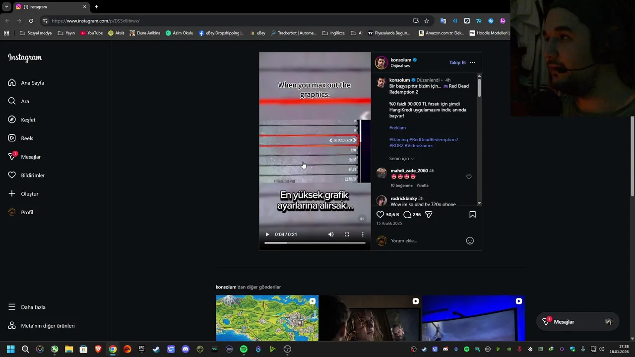Mute the video using speaker control

coord(331,235)
